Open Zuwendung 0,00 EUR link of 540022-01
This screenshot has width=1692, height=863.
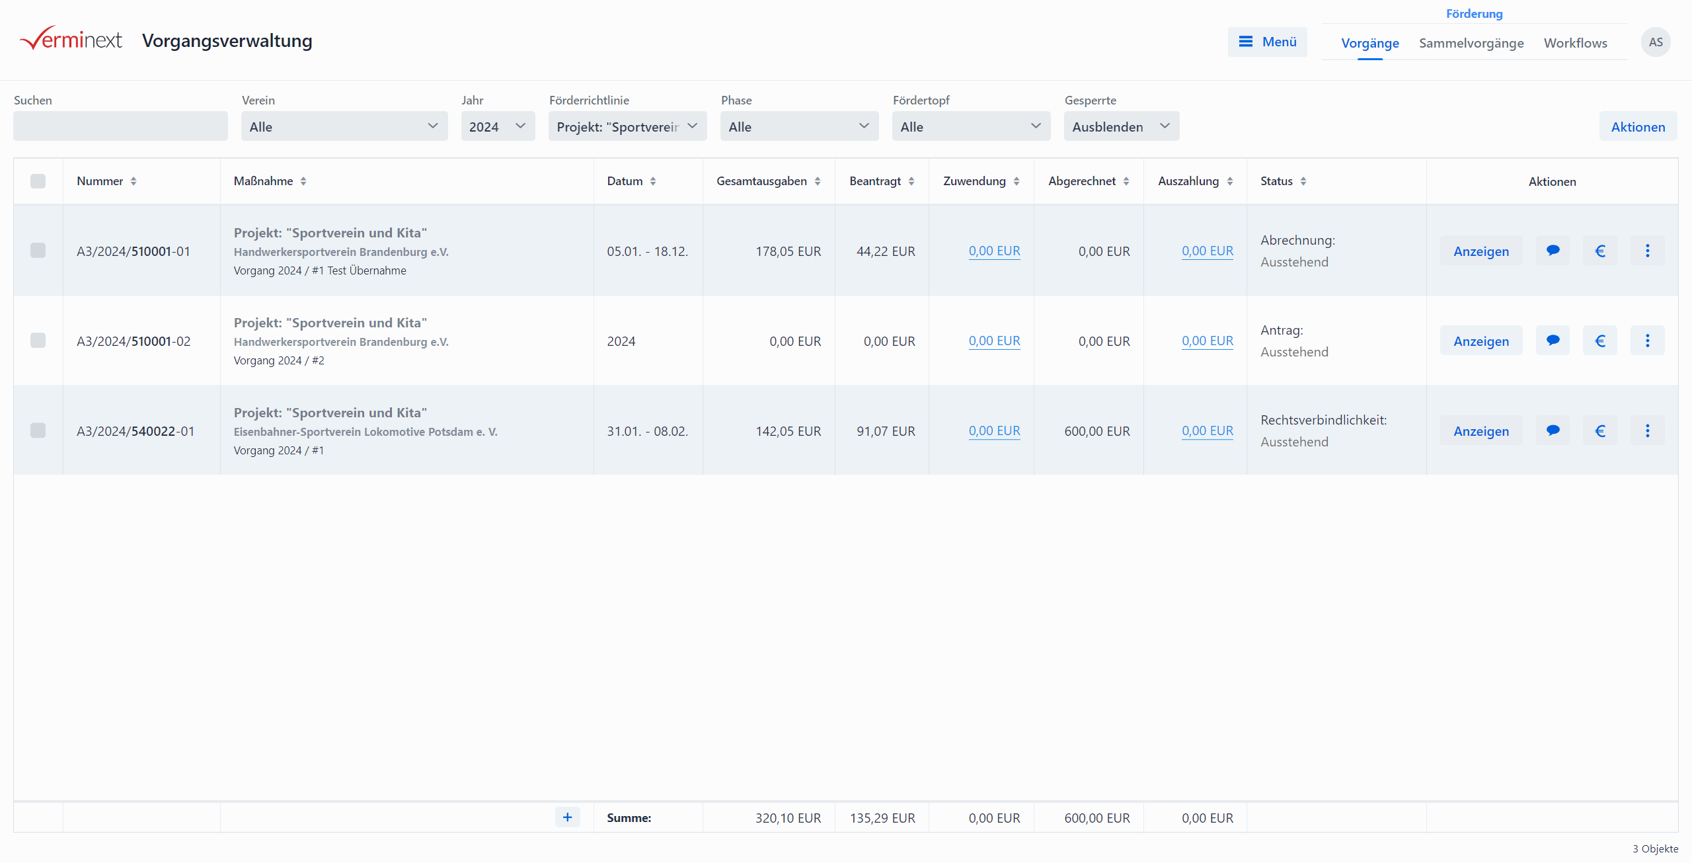point(994,431)
